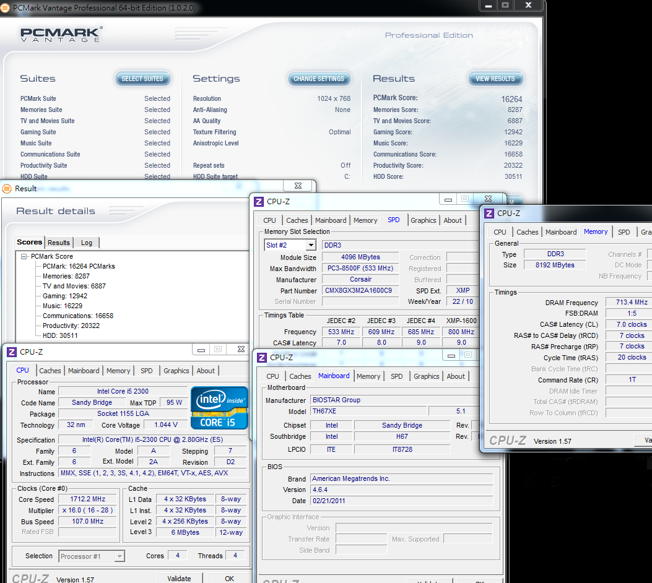
Task: Select Memory tab in the CPU-Z SPD window
Action: [x=365, y=220]
